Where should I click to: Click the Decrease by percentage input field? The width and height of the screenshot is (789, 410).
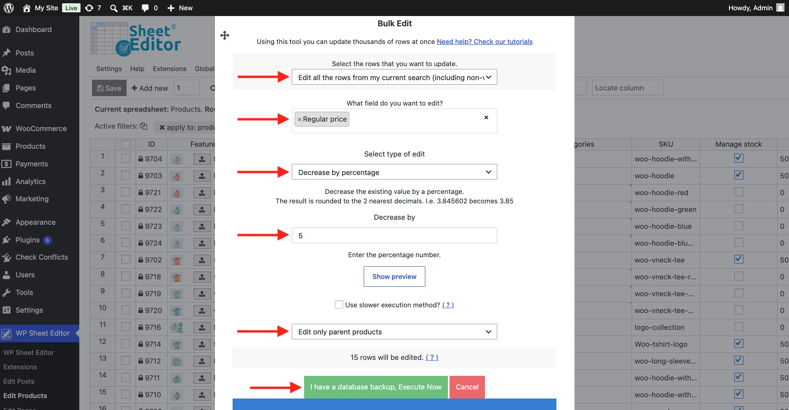(x=394, y=235)
